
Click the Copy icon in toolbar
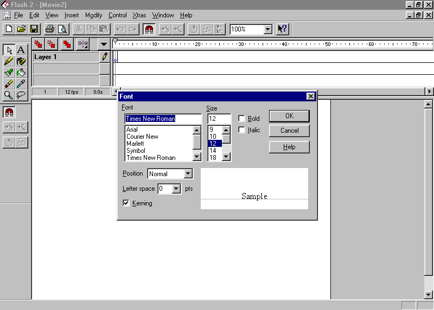[x=92, y=29]
